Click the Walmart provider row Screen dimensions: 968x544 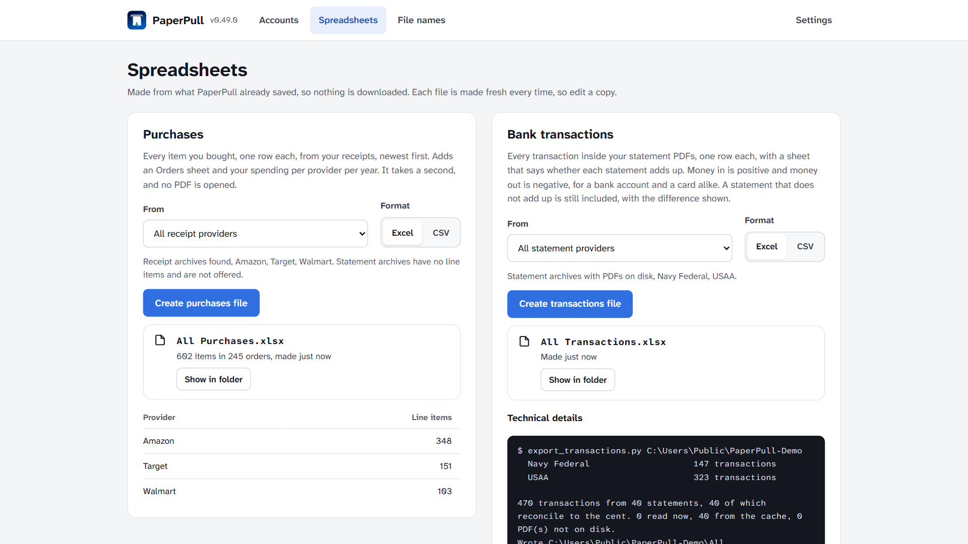(x=301, y=491)
